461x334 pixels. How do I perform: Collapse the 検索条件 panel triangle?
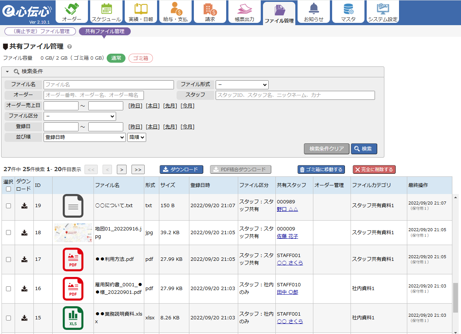pos(7,72)
